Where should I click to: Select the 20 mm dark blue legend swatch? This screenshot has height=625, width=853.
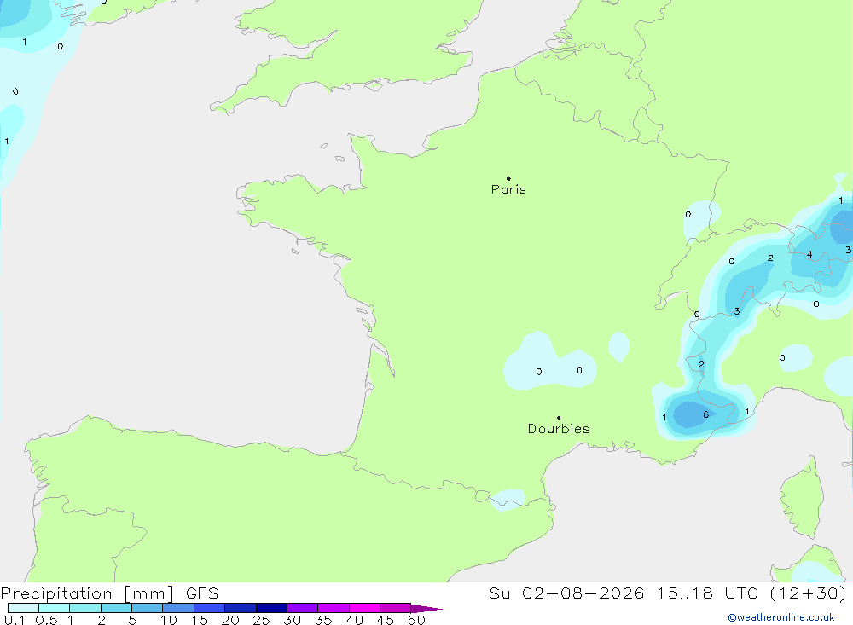(x=240, y=608)
